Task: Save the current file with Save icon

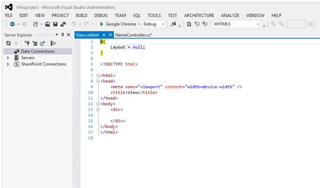Action: pyautogui.click(x=55, y=24)
